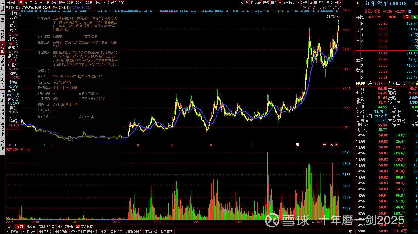Toggle the 连板 indicator
The image size is (418, 234).
pos(266,3)
